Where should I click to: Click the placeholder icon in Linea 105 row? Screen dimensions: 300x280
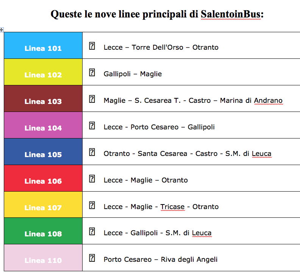click(x=92, y=153)
